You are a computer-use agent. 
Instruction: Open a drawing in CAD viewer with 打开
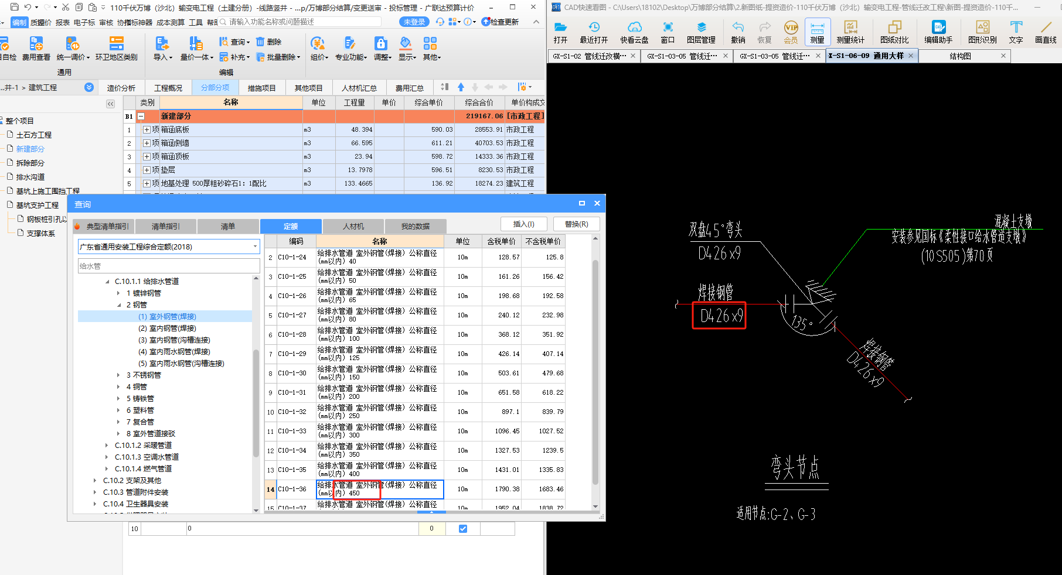click(560, 32)
